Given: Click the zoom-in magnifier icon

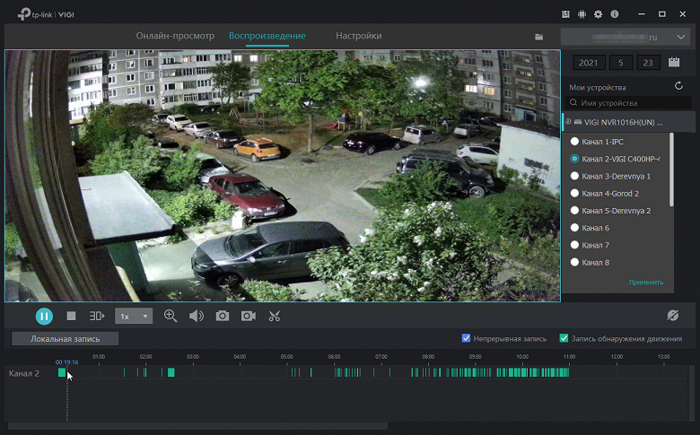Looking at the screenshot, I should coord(171,316).
